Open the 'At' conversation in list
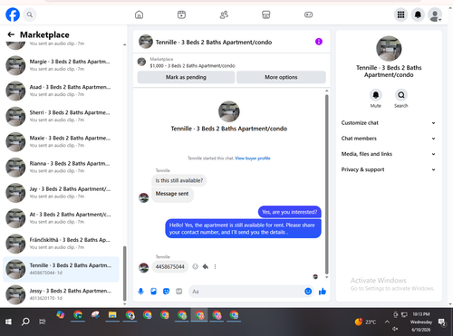Image resolution: width=453 pixels, height=336 pixels. click(61, 218)
